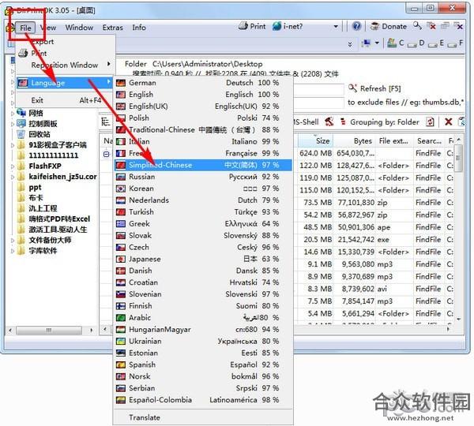Select Turkish language
The height and width of the screenshot is (426, 474).
[202, 212]
